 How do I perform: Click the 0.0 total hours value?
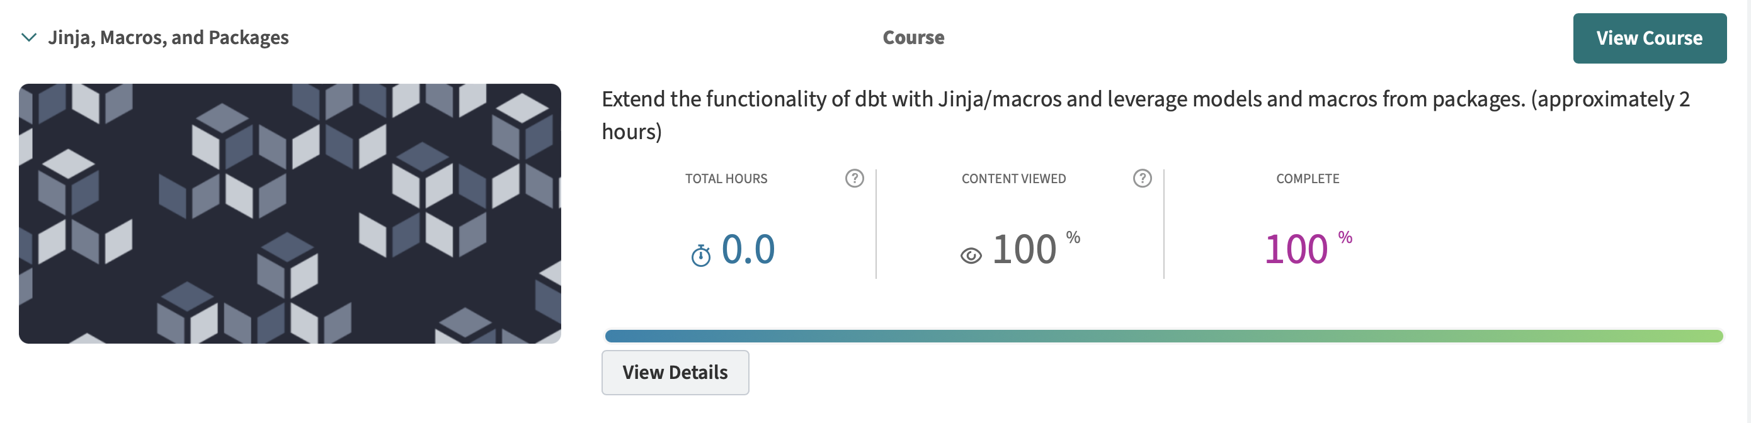748,249
